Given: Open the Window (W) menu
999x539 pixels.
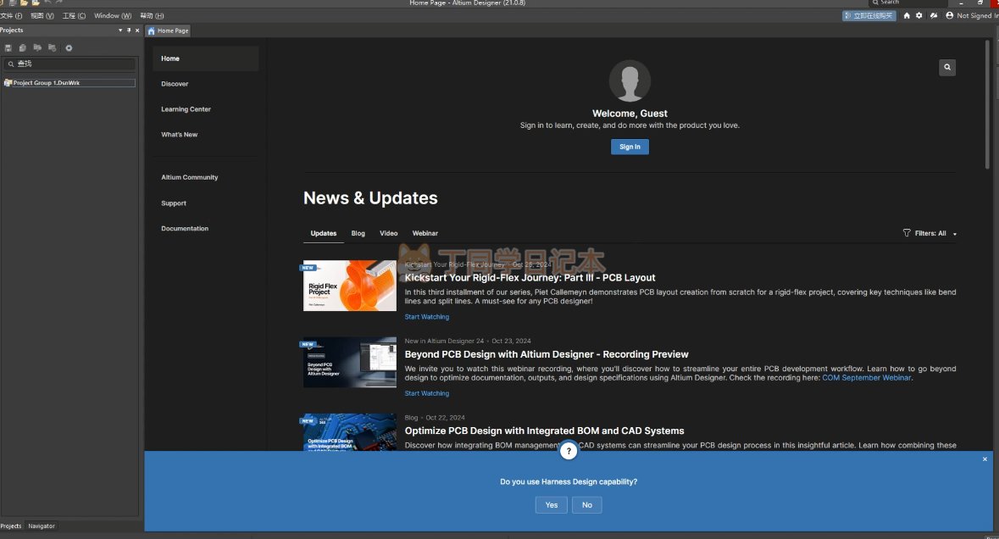Looking at the screenshot, I should pos(112,15).
